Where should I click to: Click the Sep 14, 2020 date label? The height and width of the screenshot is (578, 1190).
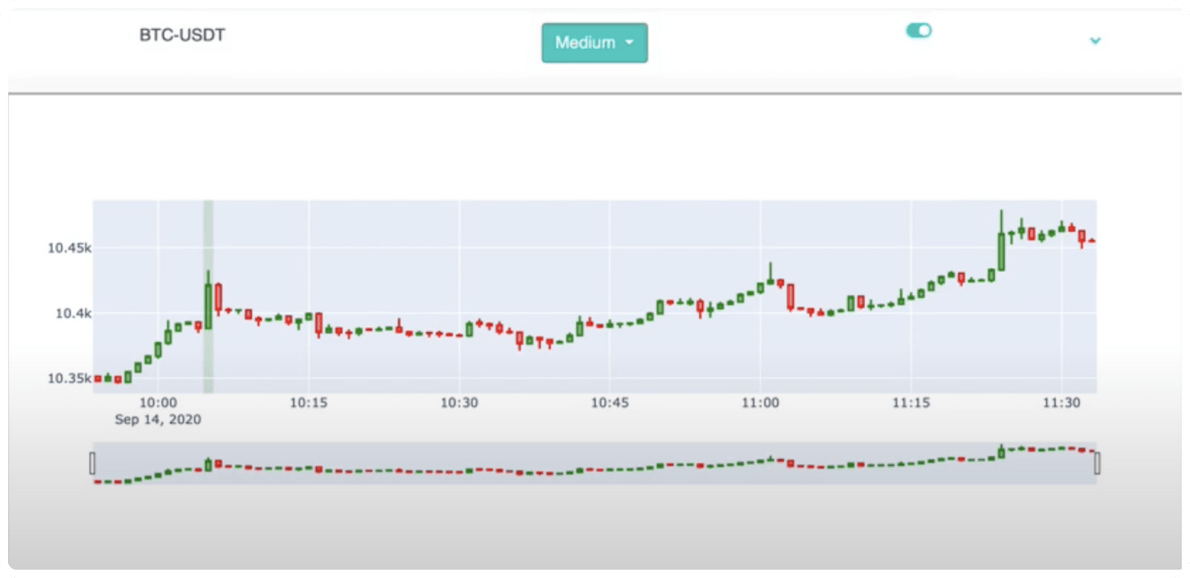pyautogui.click(x=157, y=419)
